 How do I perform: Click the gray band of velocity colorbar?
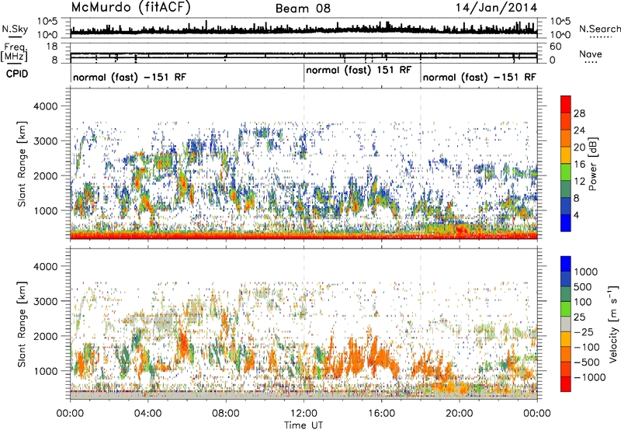click(566, 324)
